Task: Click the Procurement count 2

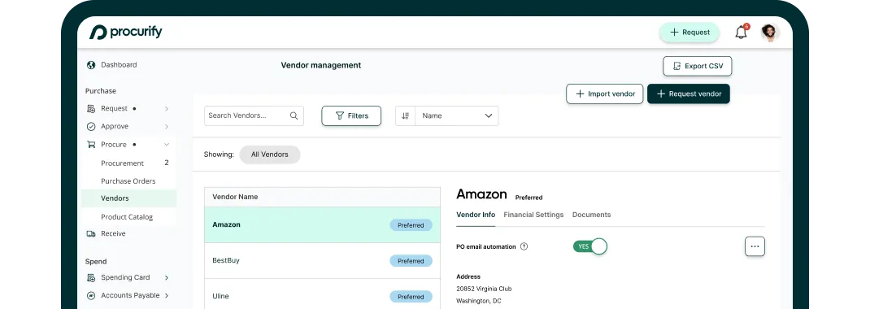Action: 167,163
